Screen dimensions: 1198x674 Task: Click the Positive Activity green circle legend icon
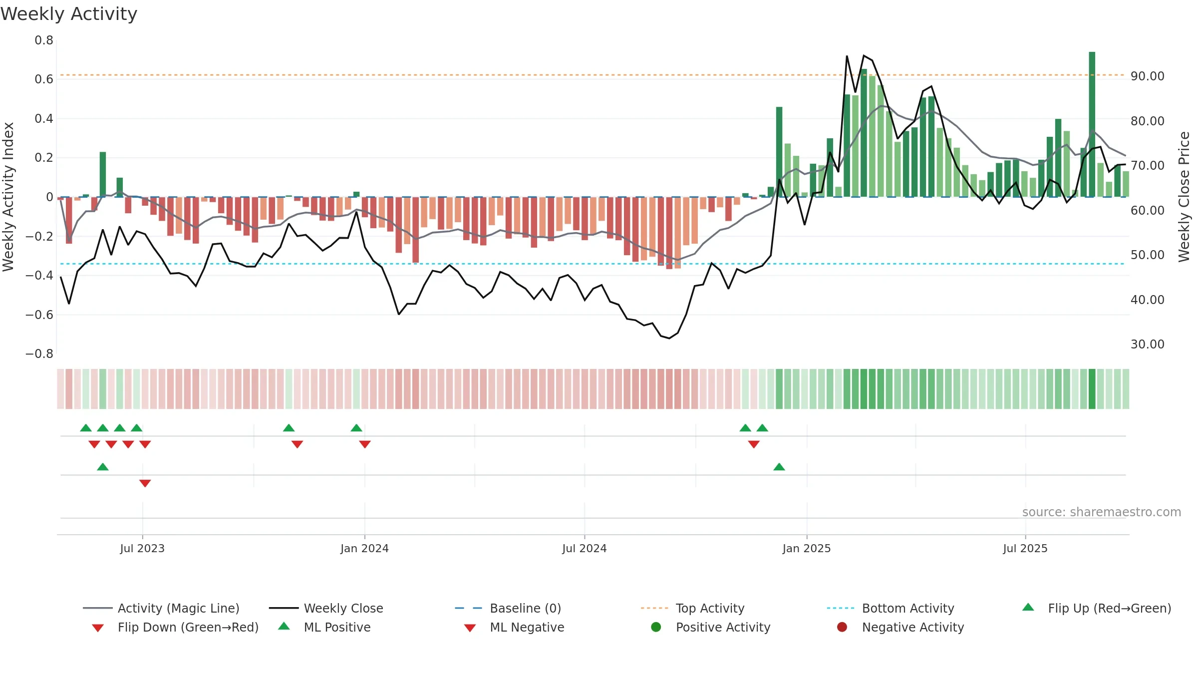point(656,627)
